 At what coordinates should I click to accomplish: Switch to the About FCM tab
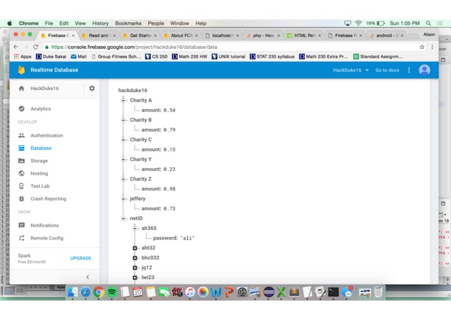181,35
